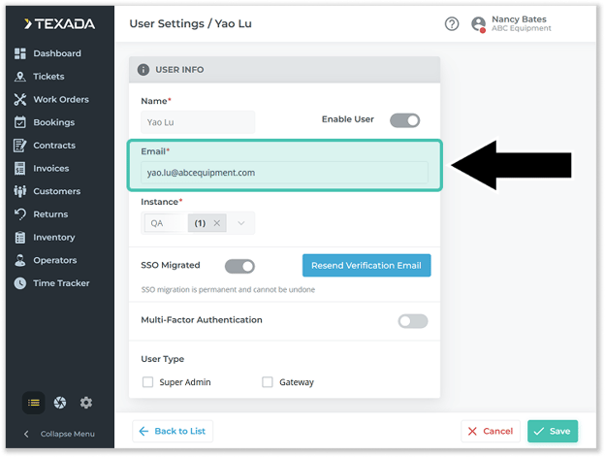Screen dimensions: 605x457
Task: Click the help question mark icon
Action: tap(452, 24)
